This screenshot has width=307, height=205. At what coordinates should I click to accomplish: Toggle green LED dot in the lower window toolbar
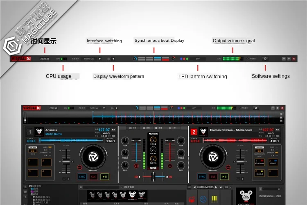tap(184, 108)
